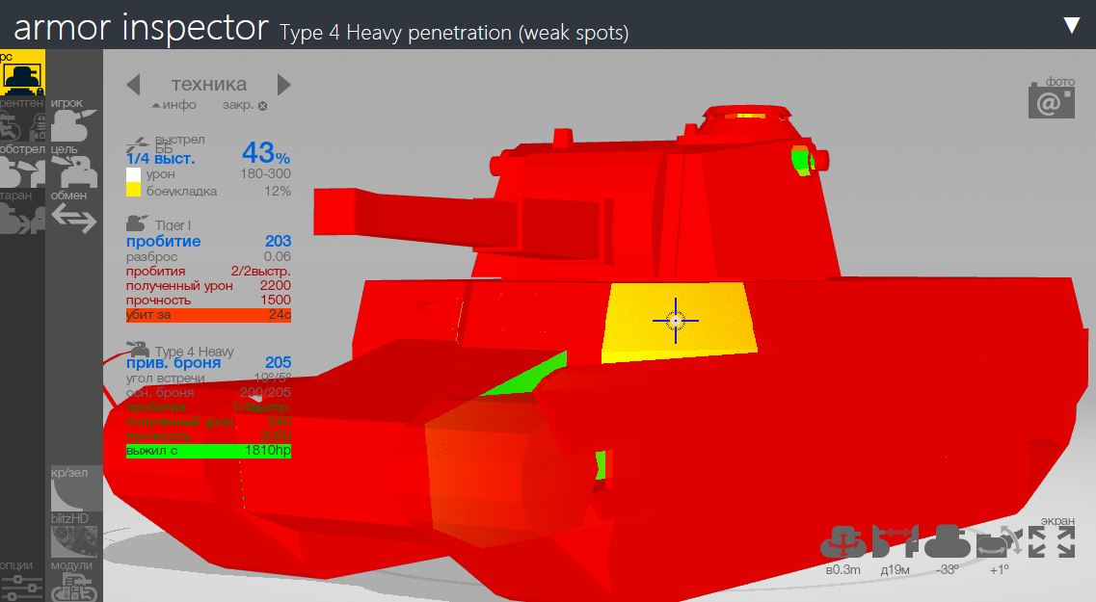Select the Type 4 Heavy tank icon
This screenshot has height=602, width=1096.
point(138,348)
